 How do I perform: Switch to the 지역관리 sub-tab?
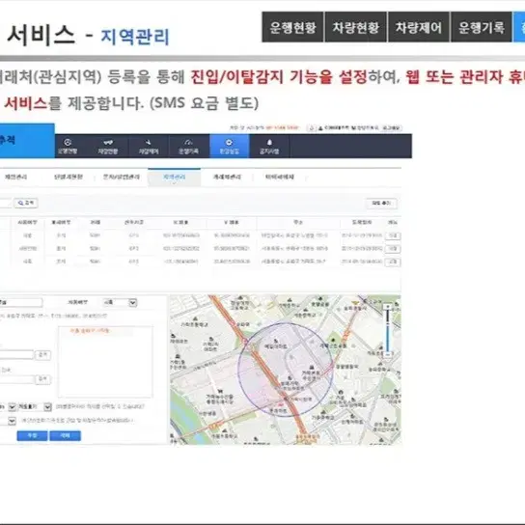click(x=174, y=178)
